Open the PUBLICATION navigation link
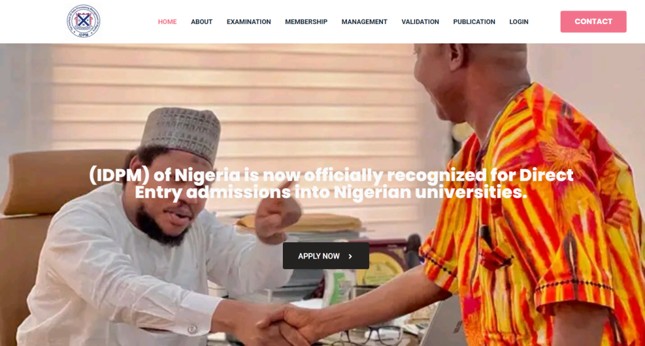 (474, 22)
